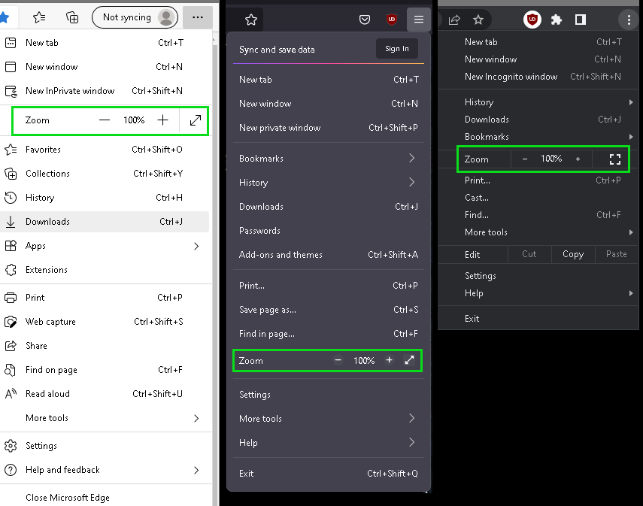The image size is (643, 506).
Task: Click the Chrome uBlock Origin extension icon
Action: [x=532, y=20]
